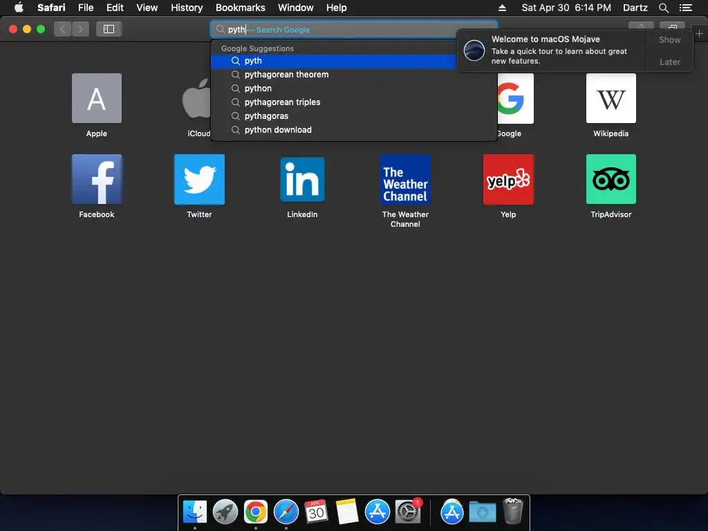Click Show on the Mojave notification
This screenshot has height=531, width=708.
(669, 39)
